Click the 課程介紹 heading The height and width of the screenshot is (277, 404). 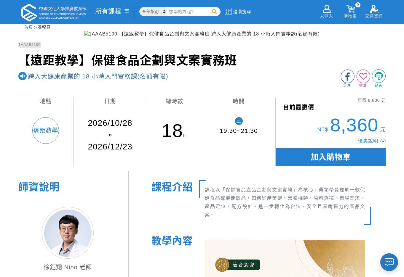pos(172,187)
